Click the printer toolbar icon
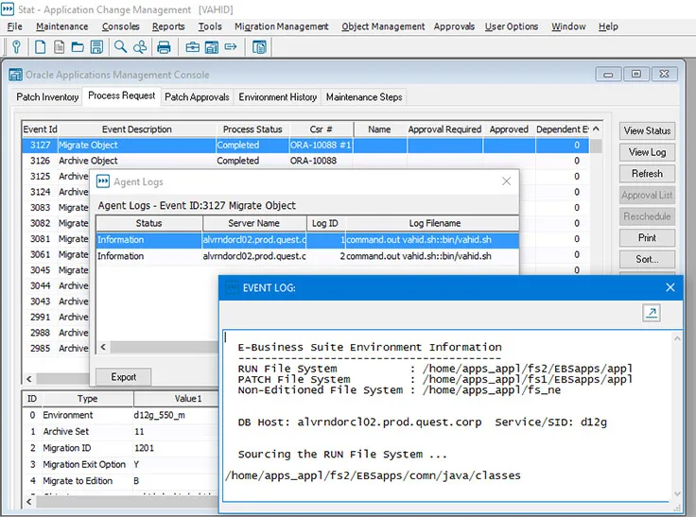 point(164,47)
